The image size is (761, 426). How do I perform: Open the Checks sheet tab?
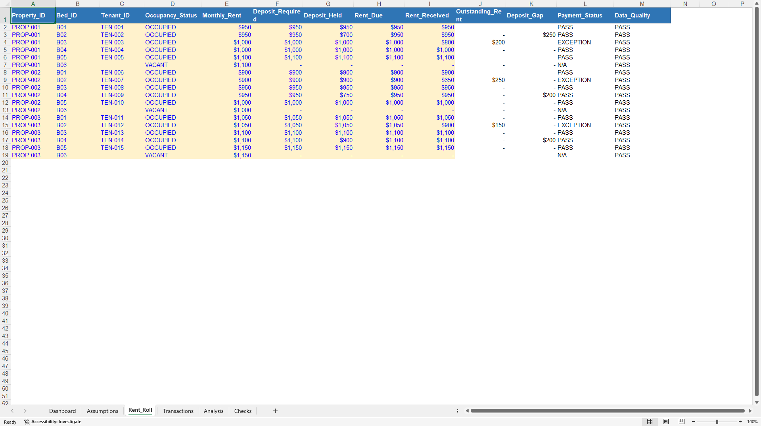243,411
